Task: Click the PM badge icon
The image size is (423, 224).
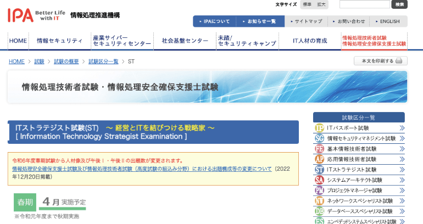Action: click(x=319, y=191)
